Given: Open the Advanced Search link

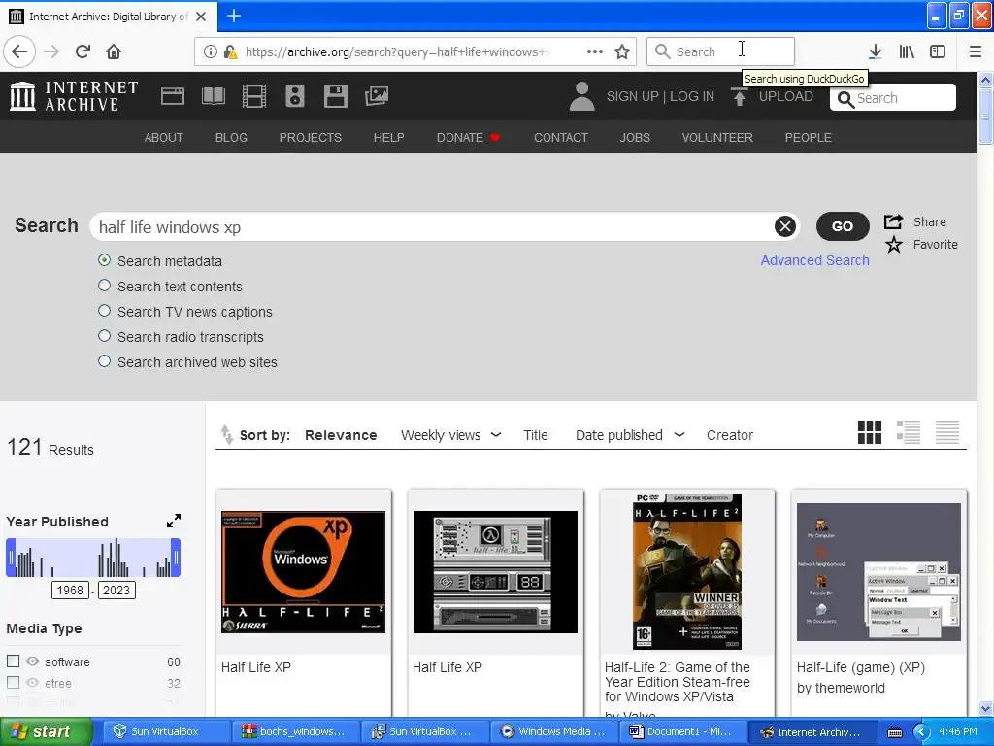Looking at the screenshot, I should [814, 260].
